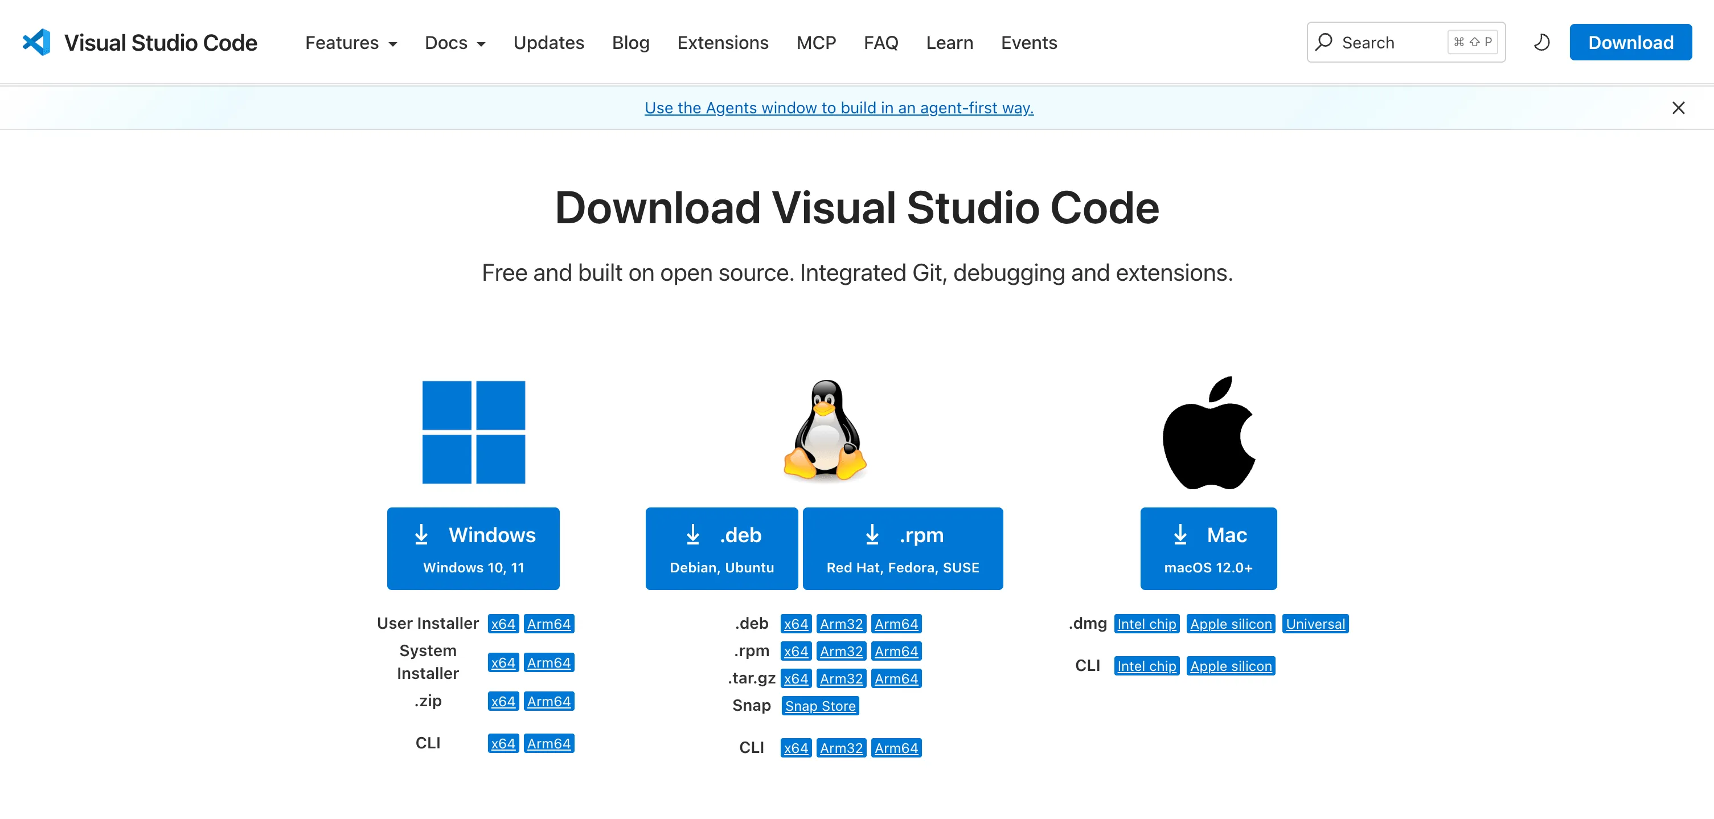Select Windows CLI Arm64 link
1714x819 pixels.
(548, 743)
